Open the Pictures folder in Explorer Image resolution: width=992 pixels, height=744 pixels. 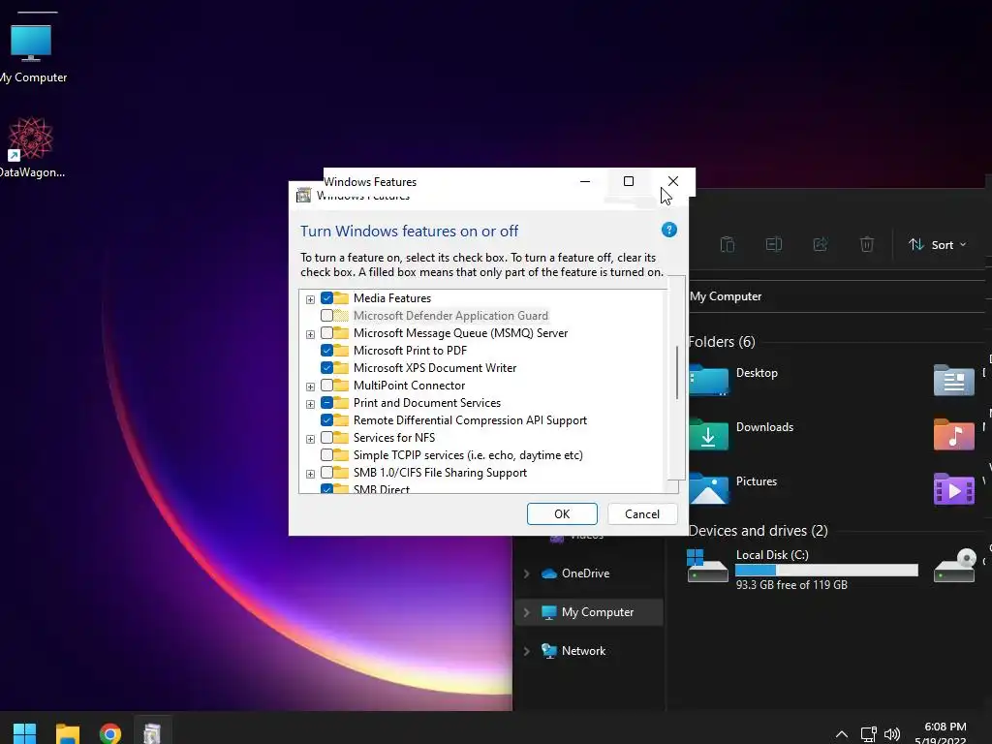coord(734,488)
